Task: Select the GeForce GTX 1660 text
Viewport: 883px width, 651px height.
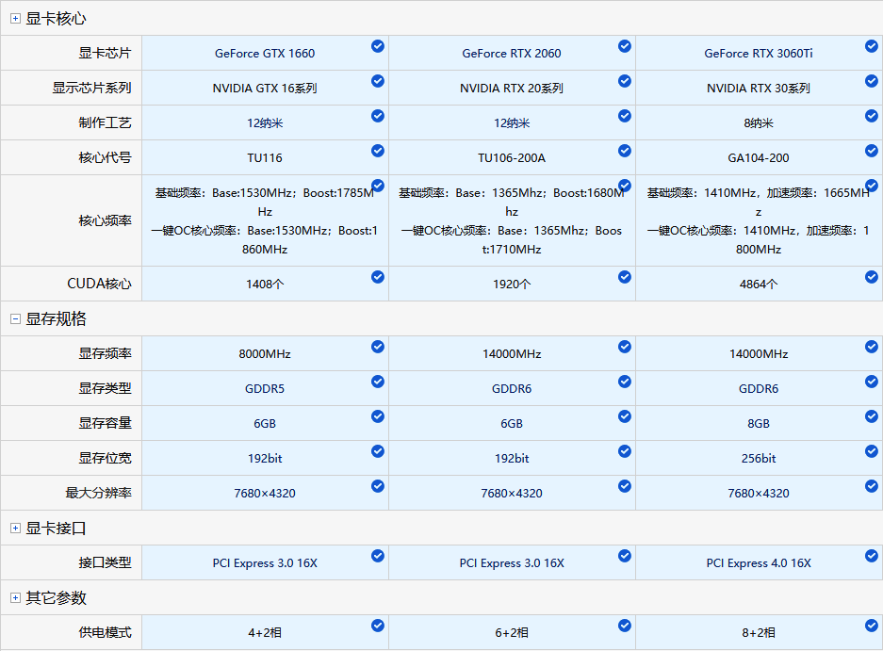Action: [265, 54]
